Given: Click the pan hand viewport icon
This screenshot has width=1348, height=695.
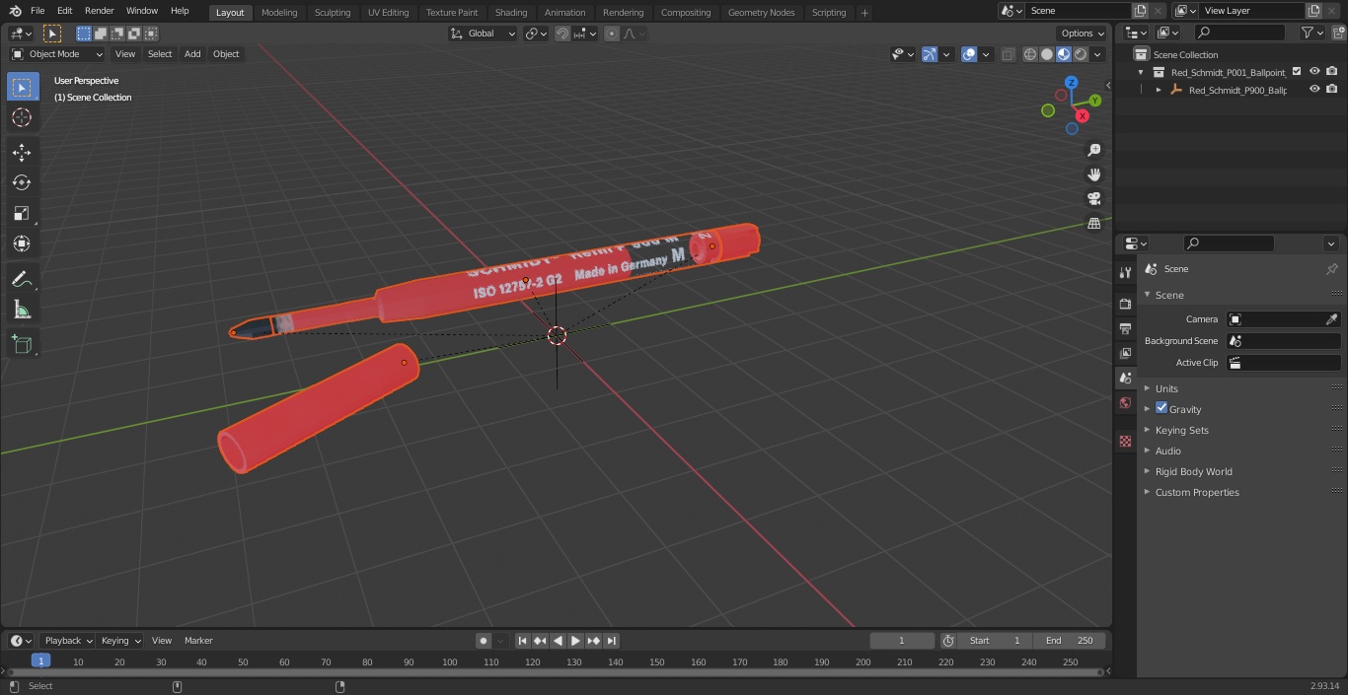Looking at the screenshot, I should [1093, 174].
